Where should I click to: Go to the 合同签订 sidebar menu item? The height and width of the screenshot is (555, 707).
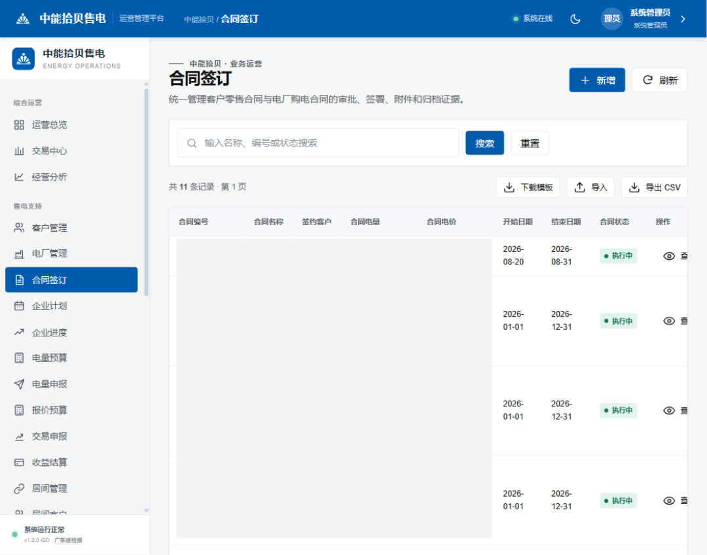(x=71, y=280)
